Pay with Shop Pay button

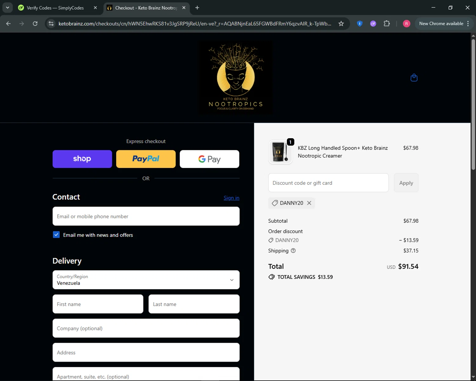tap(82, 159)
